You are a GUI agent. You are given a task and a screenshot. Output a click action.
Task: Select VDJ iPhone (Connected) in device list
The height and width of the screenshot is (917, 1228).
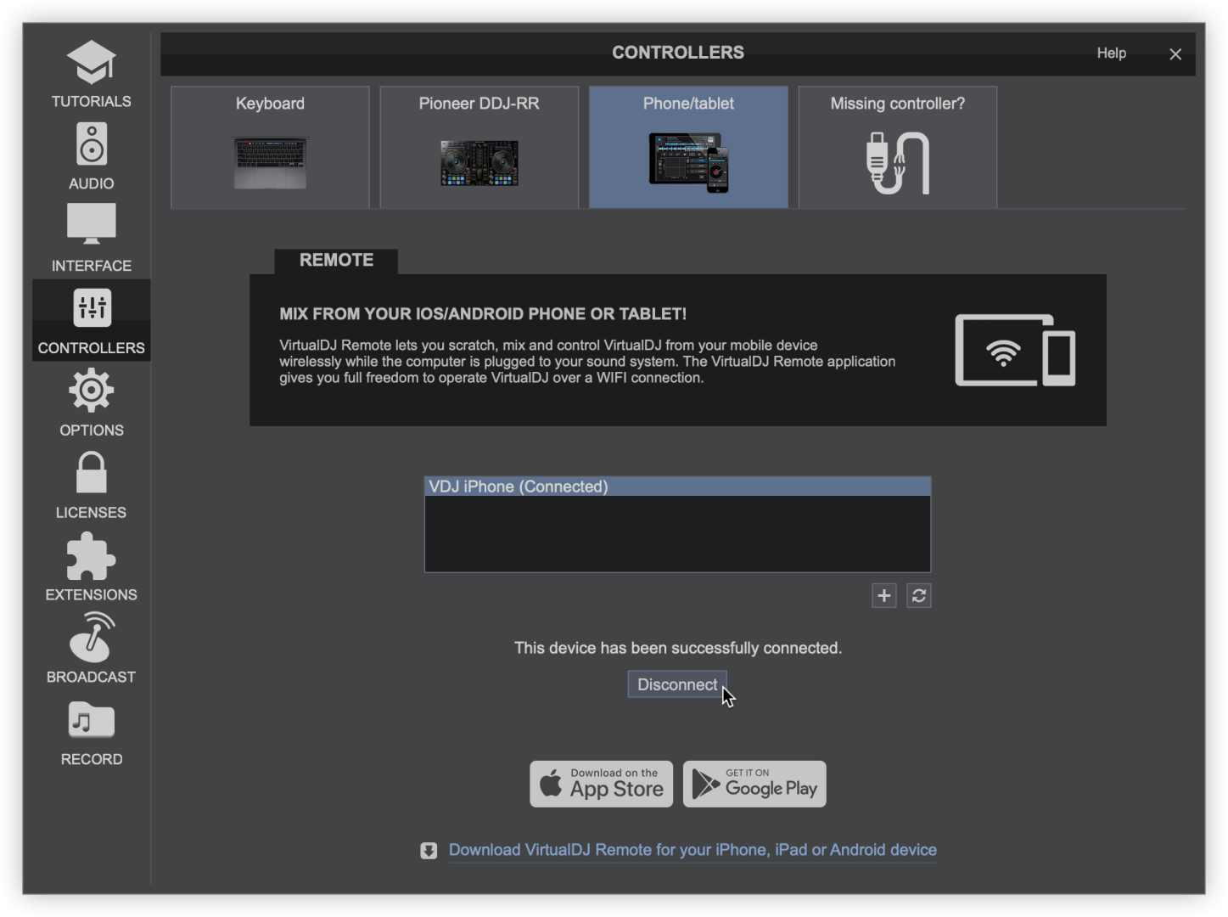(x=677, y=487)
